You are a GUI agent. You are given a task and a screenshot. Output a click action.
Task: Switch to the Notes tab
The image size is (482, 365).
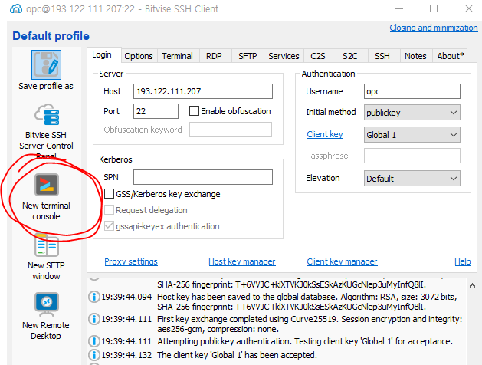pyautogui.click(x=416, y=56)
